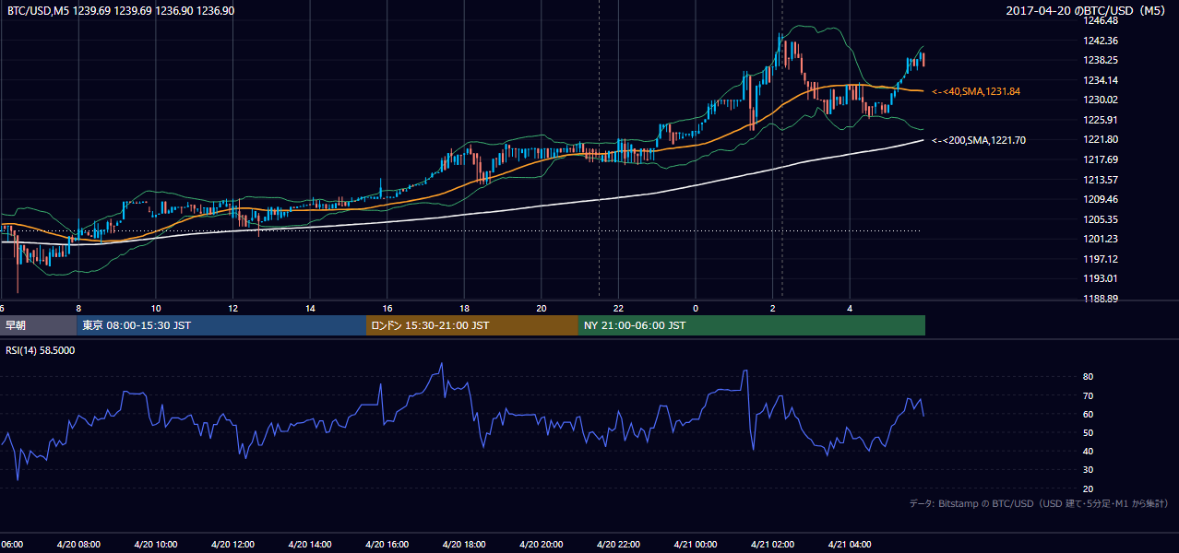The image size is (1179, 553).
Task: Click hour tick 12 under price chart
Action: pos(232,308)
